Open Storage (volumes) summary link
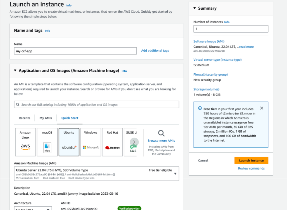Viewport: 287px width, 211px height. [x=206, y=89]
